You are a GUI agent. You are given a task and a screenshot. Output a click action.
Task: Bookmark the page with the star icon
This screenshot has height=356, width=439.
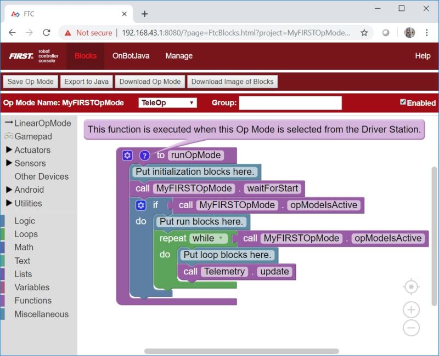tap(364, 33)
